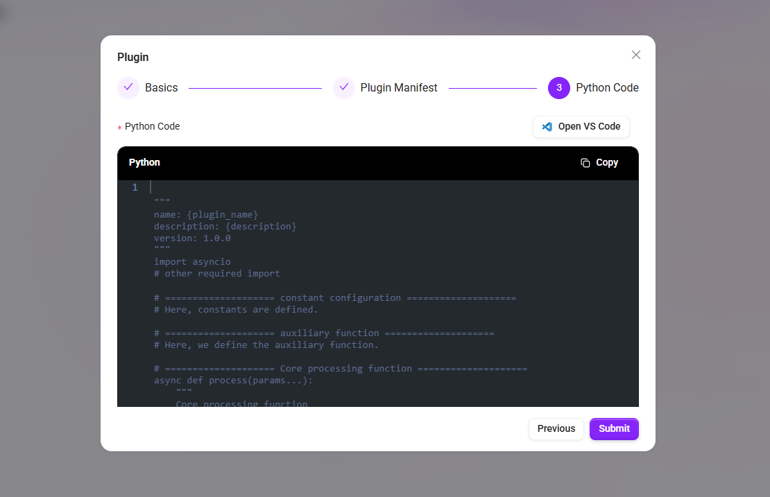The width and height of the screenshot is (770, 497).
Task: Close the Plugin dialog with the X icon
Action: (636, 55)
